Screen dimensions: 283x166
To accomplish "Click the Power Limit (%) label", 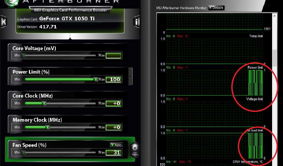I will (31, 72).
